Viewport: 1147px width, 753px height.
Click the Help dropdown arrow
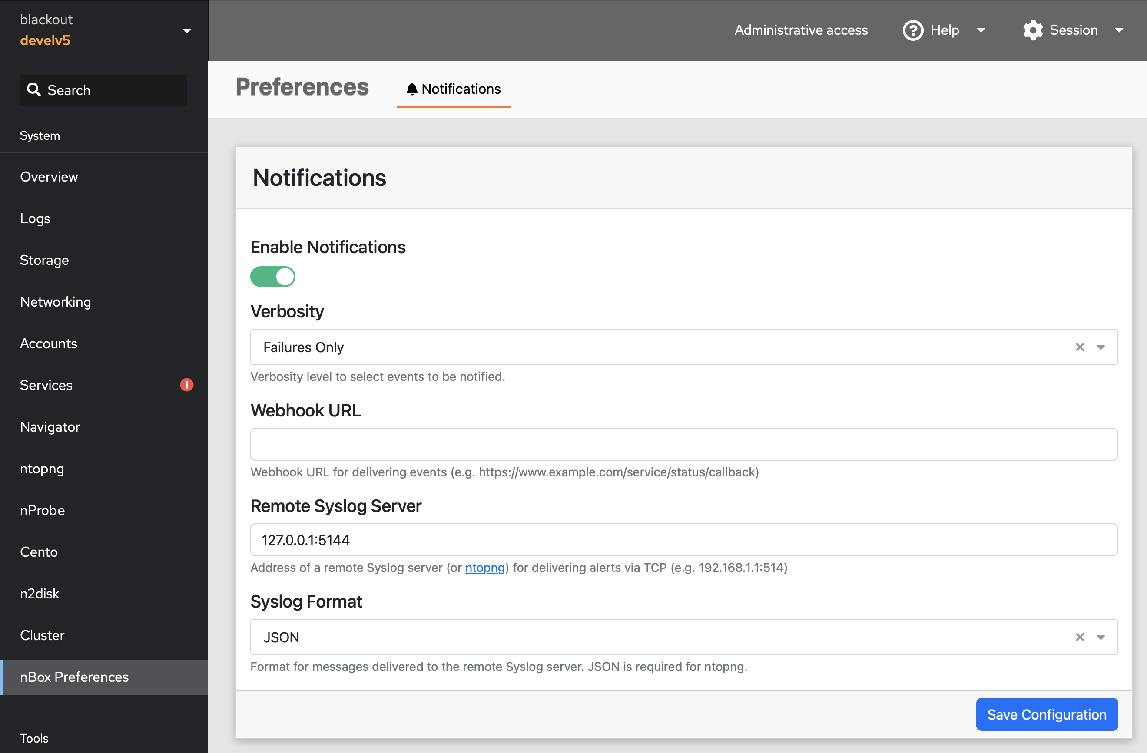click(981, 30)
